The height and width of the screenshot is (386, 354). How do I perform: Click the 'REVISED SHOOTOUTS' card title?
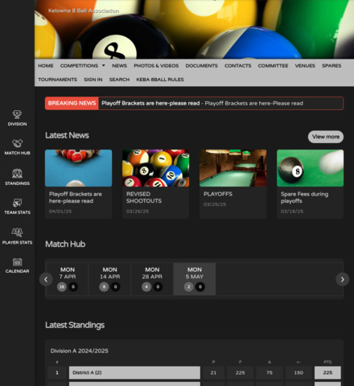144,197
